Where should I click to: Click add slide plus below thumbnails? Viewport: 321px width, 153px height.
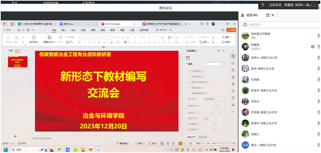pos(15,136)
